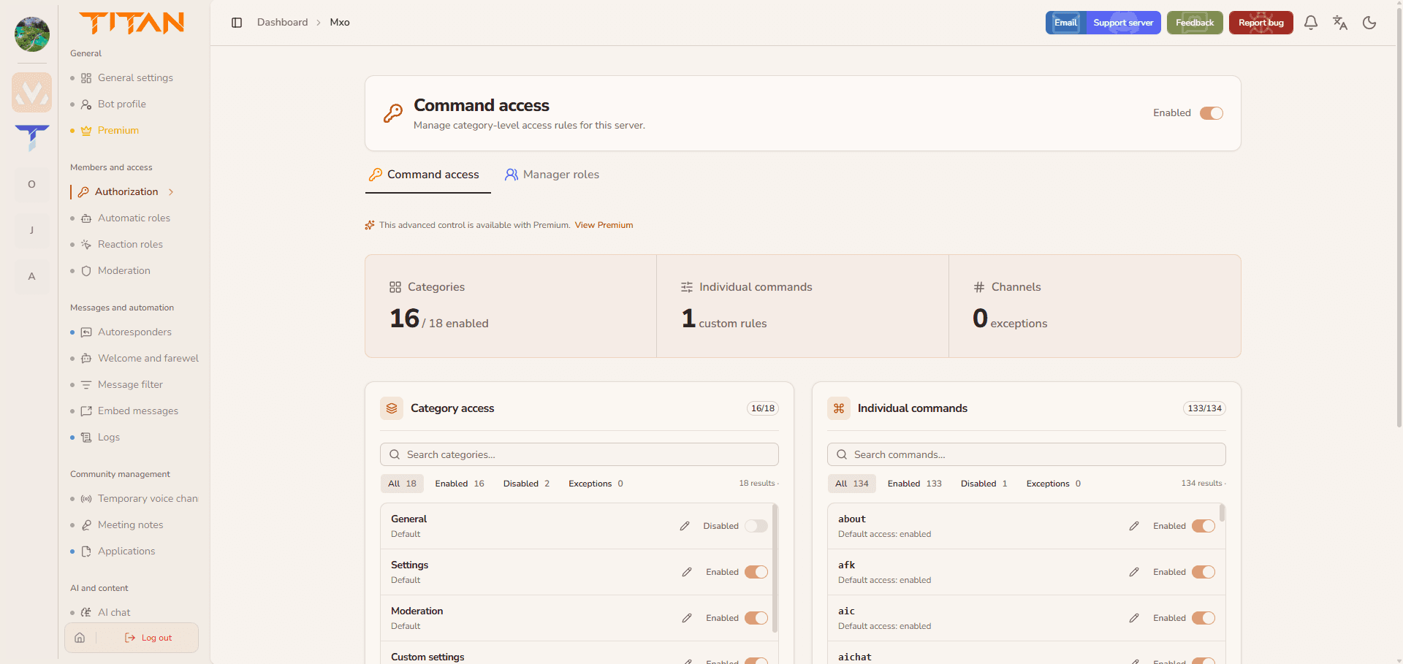Open the language translation menu
1403x664 pixels.
[1340, 23]
